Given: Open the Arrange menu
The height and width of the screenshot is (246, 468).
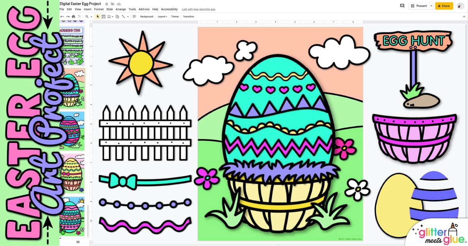Looking at the screenshot, I should click(x=121, y=9).
